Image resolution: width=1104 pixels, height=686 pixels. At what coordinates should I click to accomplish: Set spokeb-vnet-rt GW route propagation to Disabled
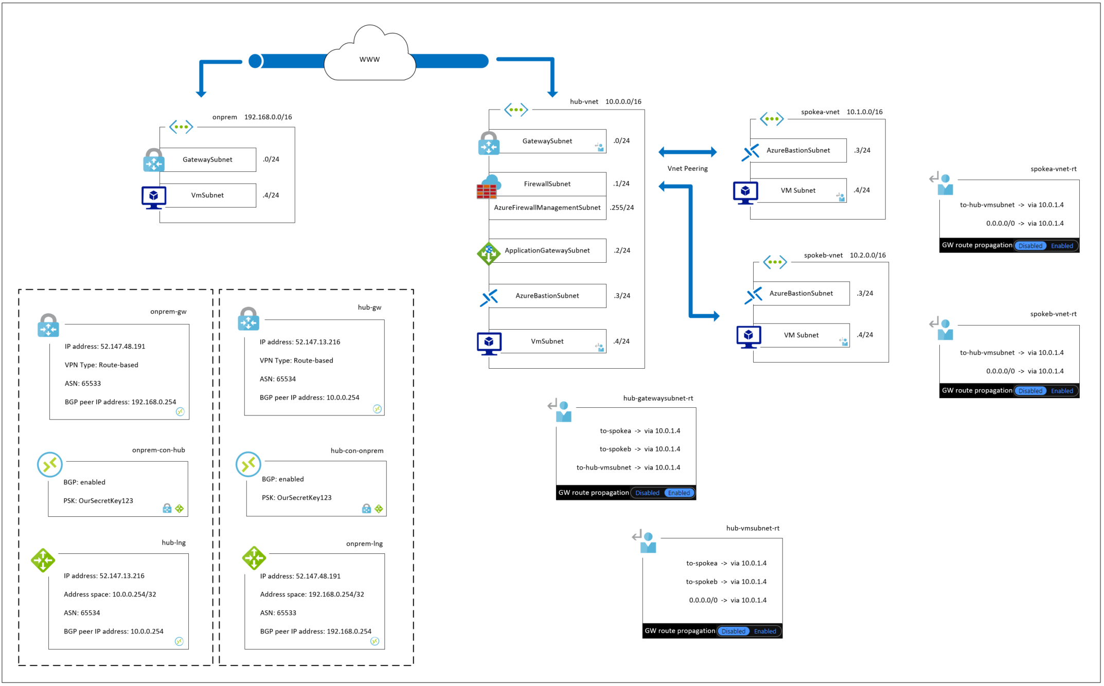1030,391
